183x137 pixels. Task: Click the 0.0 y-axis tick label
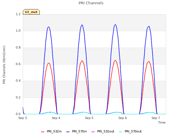pos(18,114)
